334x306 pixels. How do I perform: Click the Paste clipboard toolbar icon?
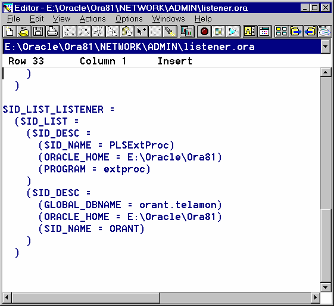127,32
